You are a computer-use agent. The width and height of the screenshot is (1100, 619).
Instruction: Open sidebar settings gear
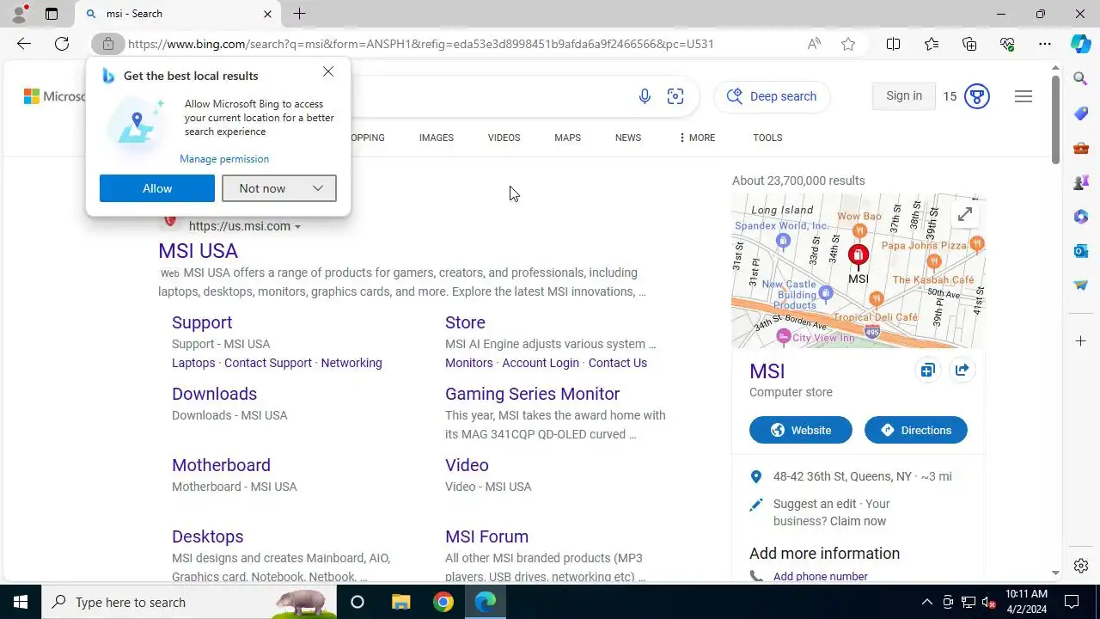(x=1081, y=566)
